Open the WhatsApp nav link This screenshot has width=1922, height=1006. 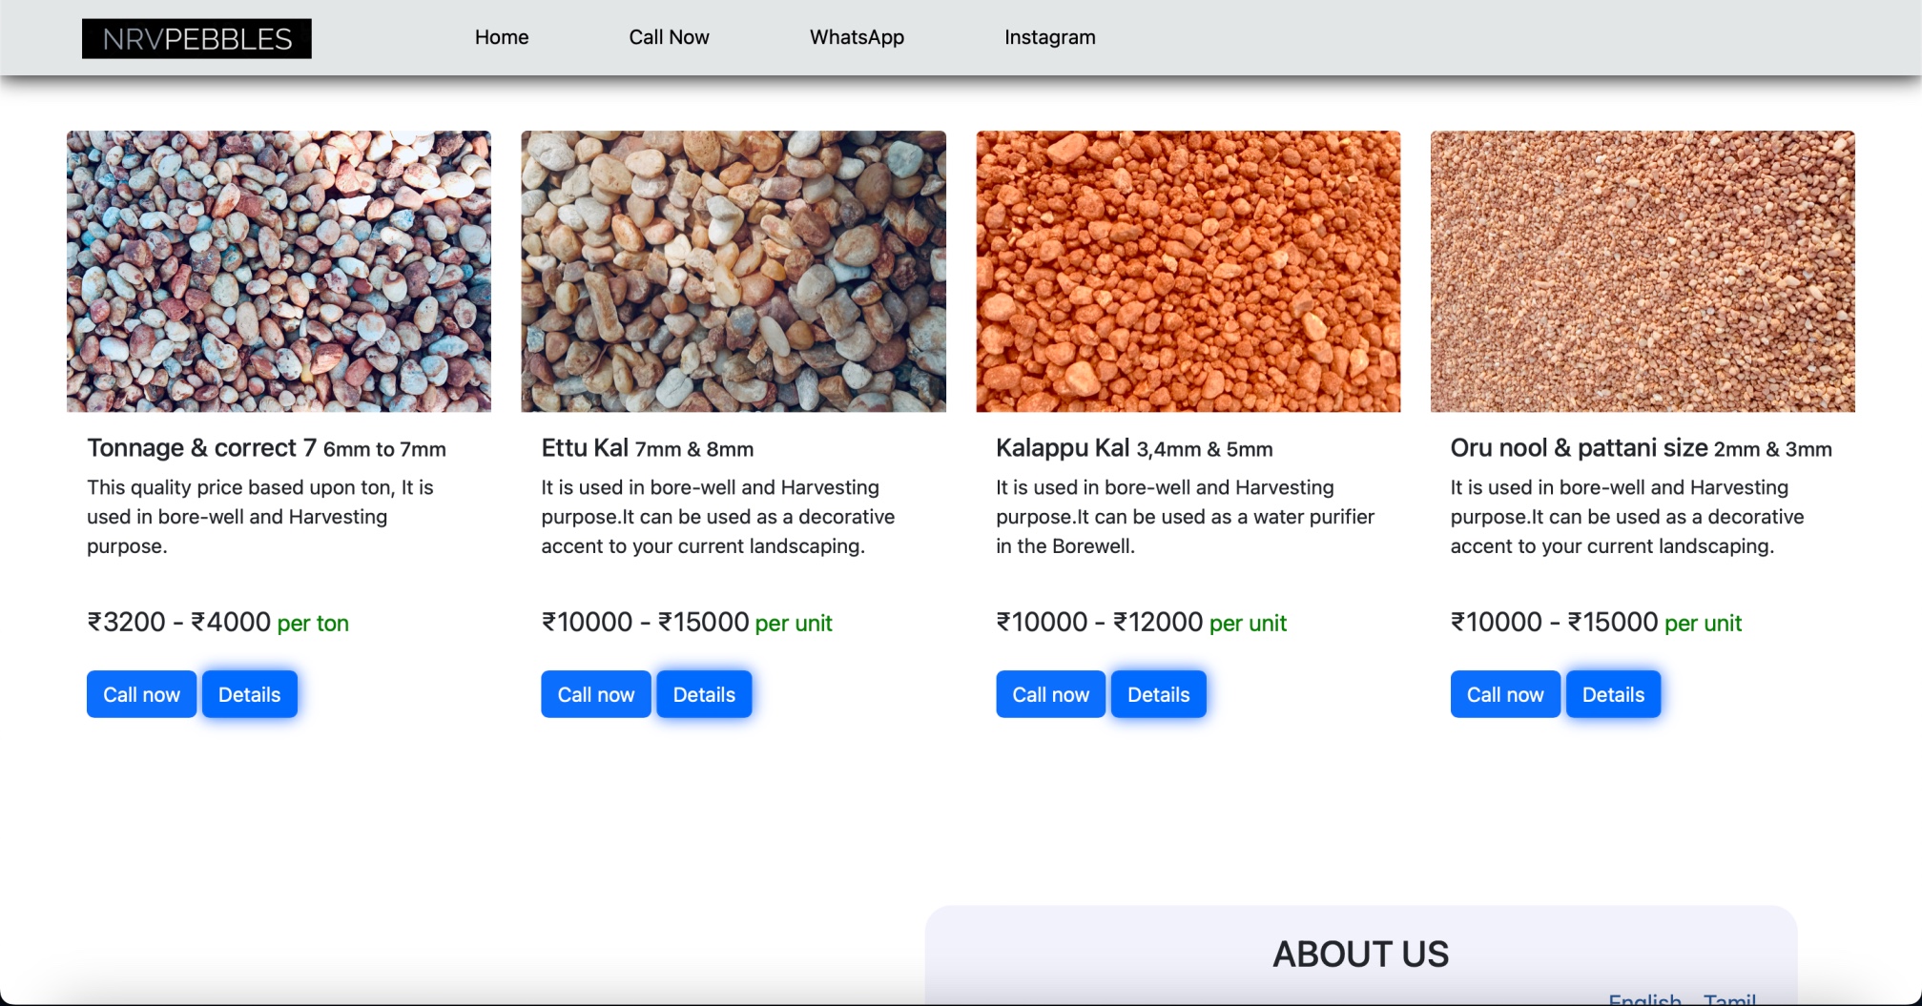point(857,37)
